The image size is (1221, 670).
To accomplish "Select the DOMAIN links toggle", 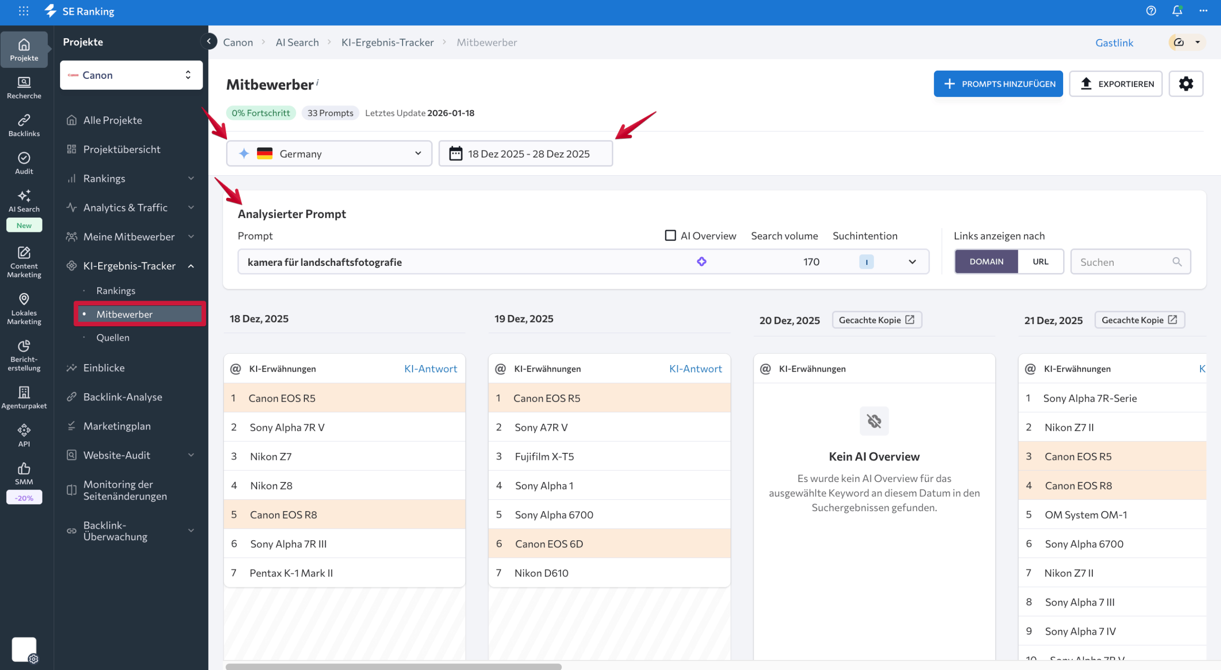I will (x=986, y=262).
